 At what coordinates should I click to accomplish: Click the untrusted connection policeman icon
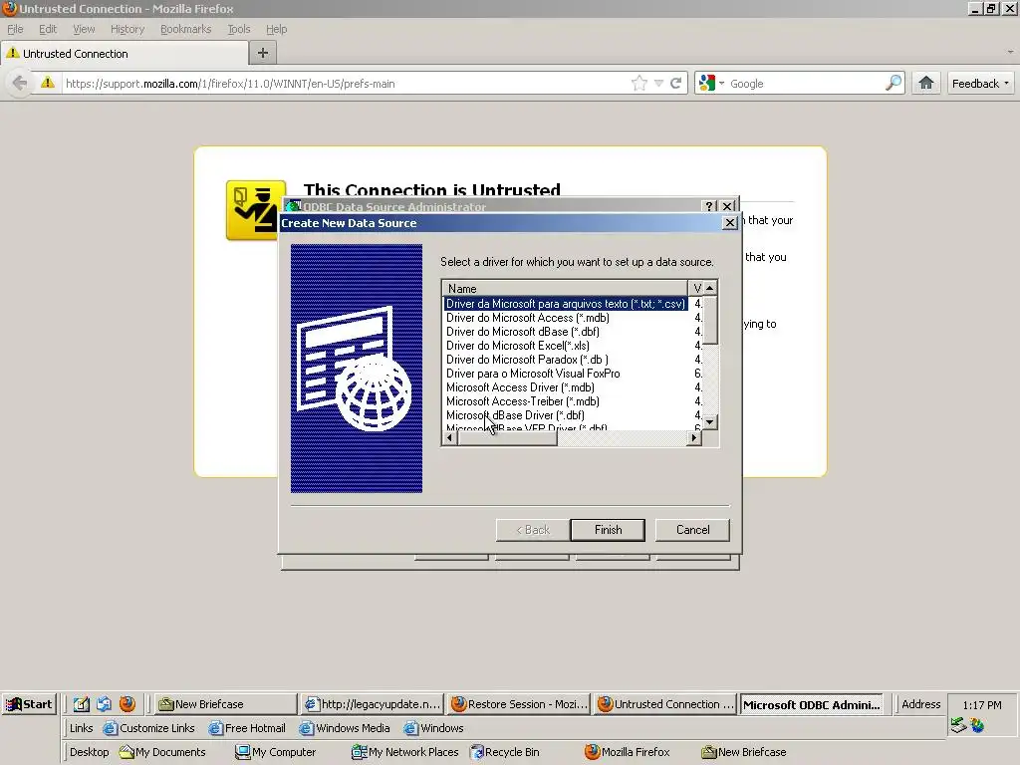click(x=256, y=210)
